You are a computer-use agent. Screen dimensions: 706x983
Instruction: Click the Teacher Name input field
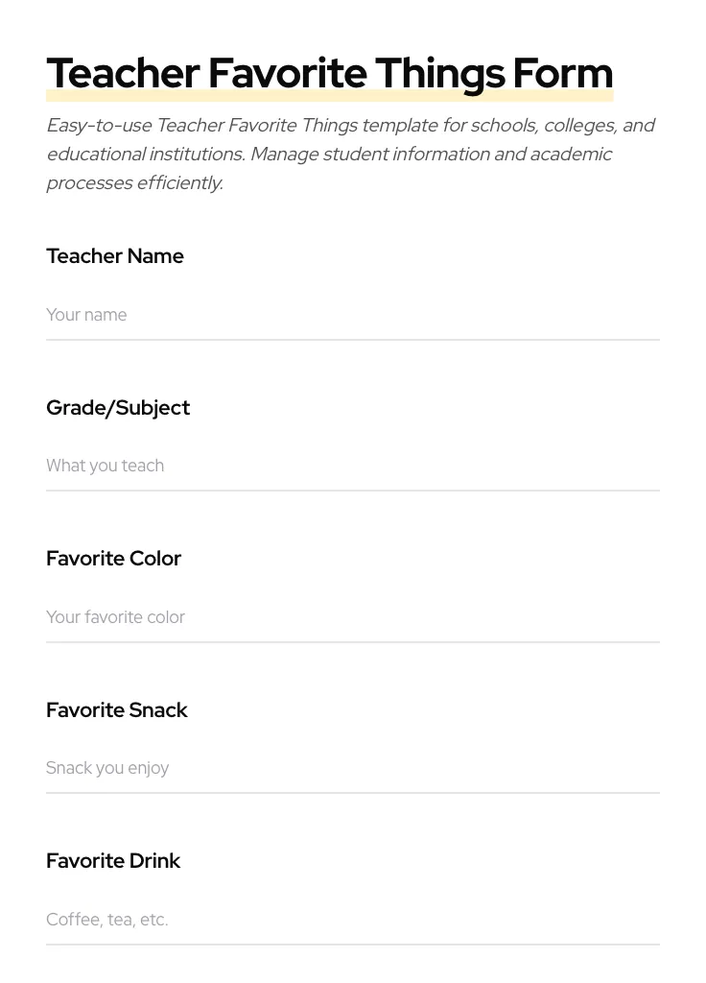click(x=353, y=315)
